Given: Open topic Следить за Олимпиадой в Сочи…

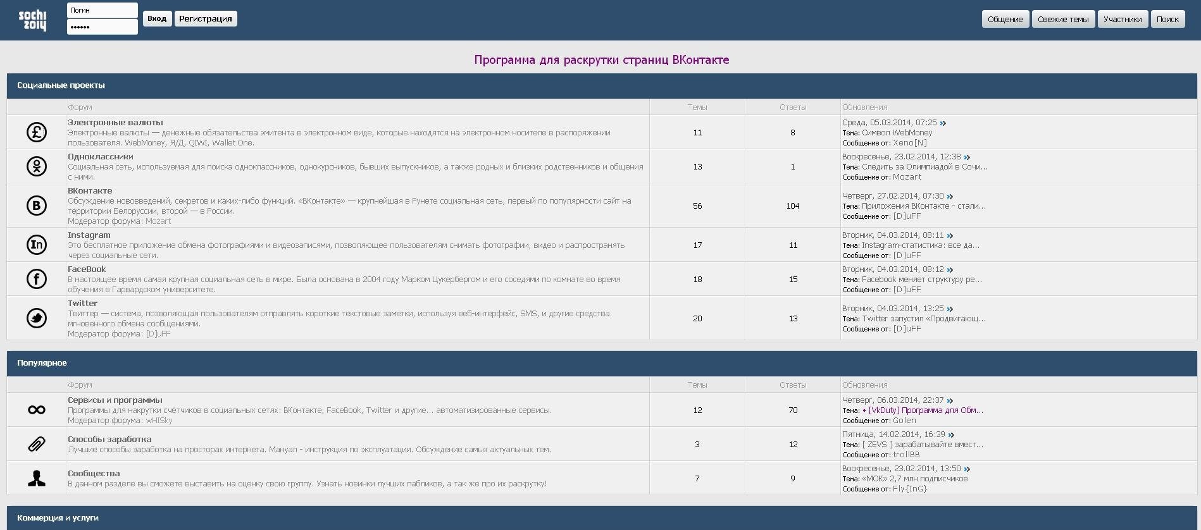Looking at the screenshot, I should (x=924, y=167).
